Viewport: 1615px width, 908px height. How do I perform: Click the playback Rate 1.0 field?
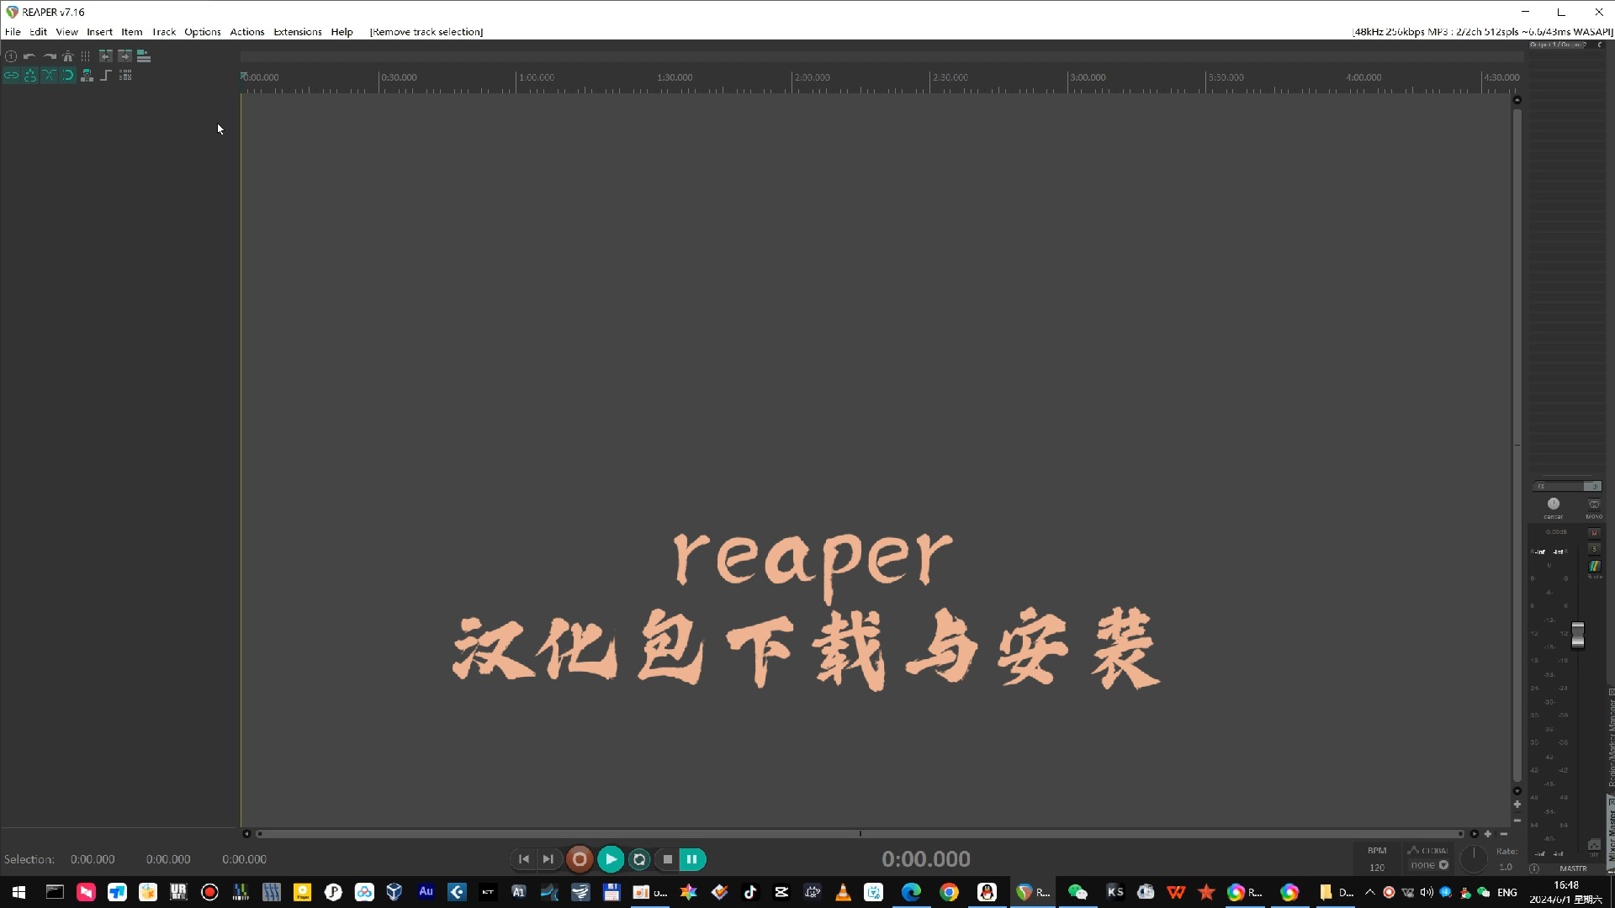coord(1506,867)
